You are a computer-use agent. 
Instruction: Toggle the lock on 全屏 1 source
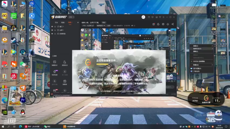55,30
